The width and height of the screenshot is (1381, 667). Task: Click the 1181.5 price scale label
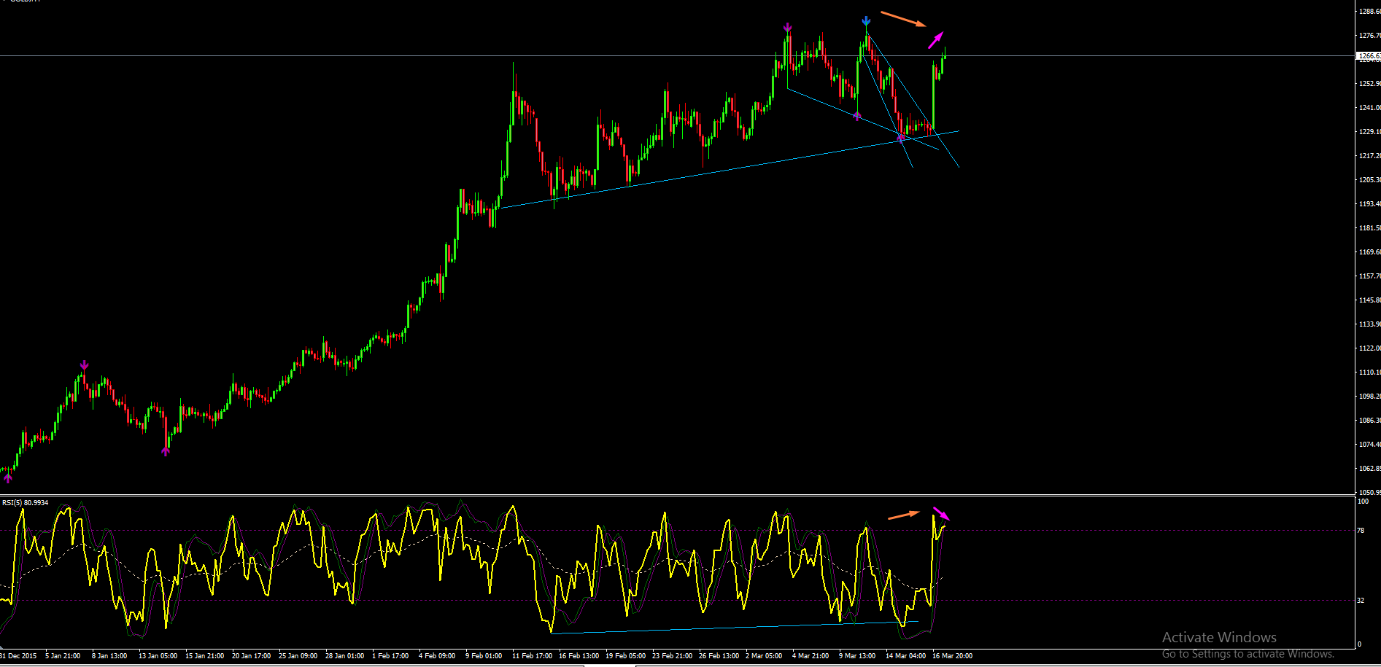(1369, 228)
